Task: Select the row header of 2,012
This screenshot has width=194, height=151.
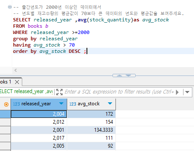Action: [5, 122]
